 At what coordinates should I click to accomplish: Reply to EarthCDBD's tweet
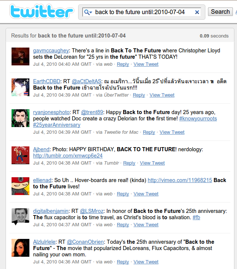click(x=139, y=95)
